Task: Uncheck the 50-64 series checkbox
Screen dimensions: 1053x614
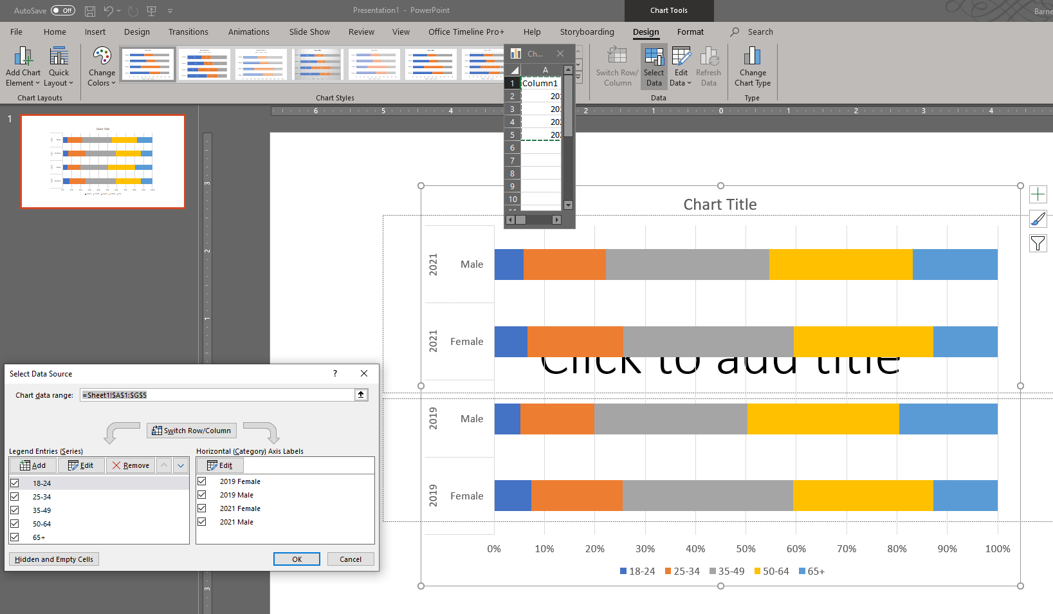Action: coord(15,523)
